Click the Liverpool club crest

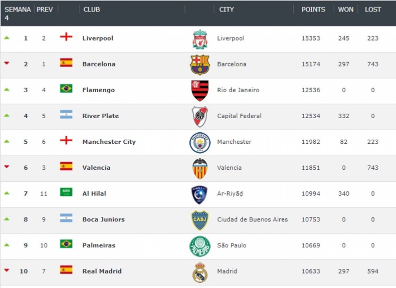(200, 39)
